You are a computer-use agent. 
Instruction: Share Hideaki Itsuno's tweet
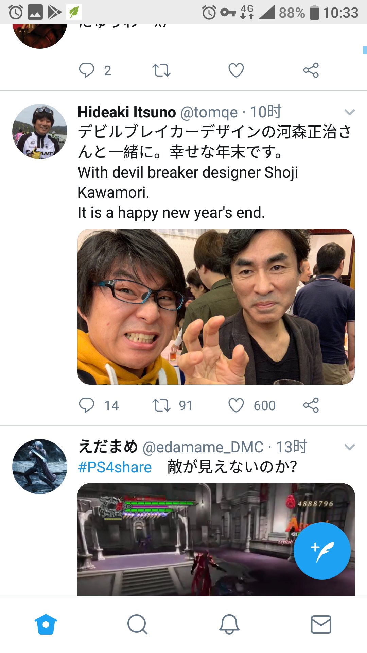point(311,405)
